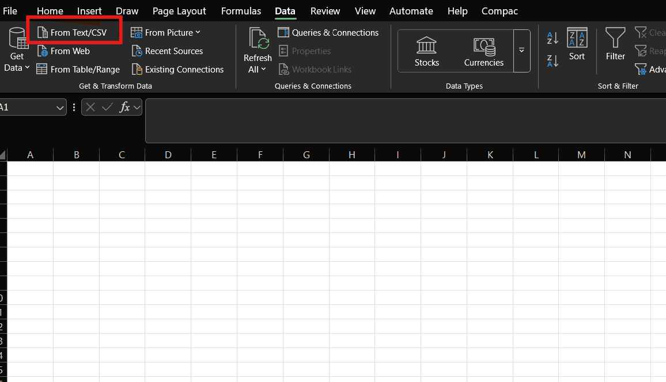Go to the Formulas tab

241,11
